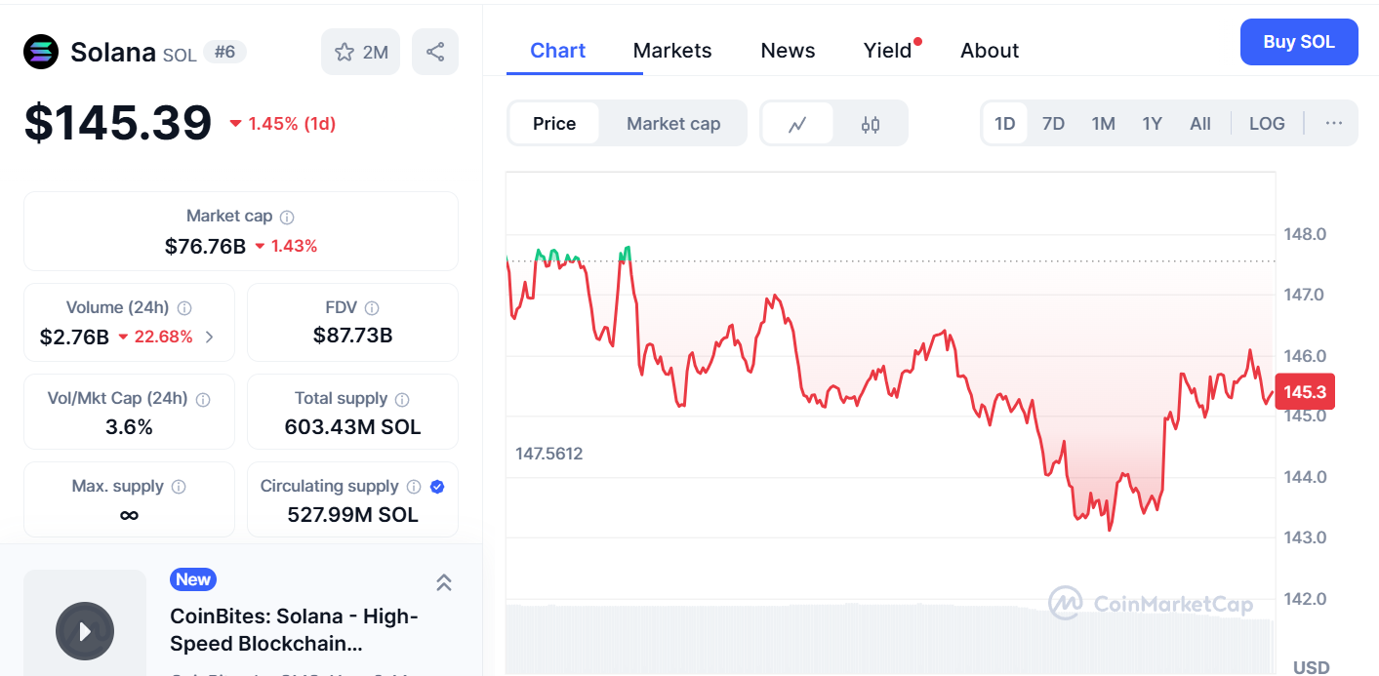Show Market cap info tooltip icon
Viewport: 1379px width, 676px height.
point(287,217)
